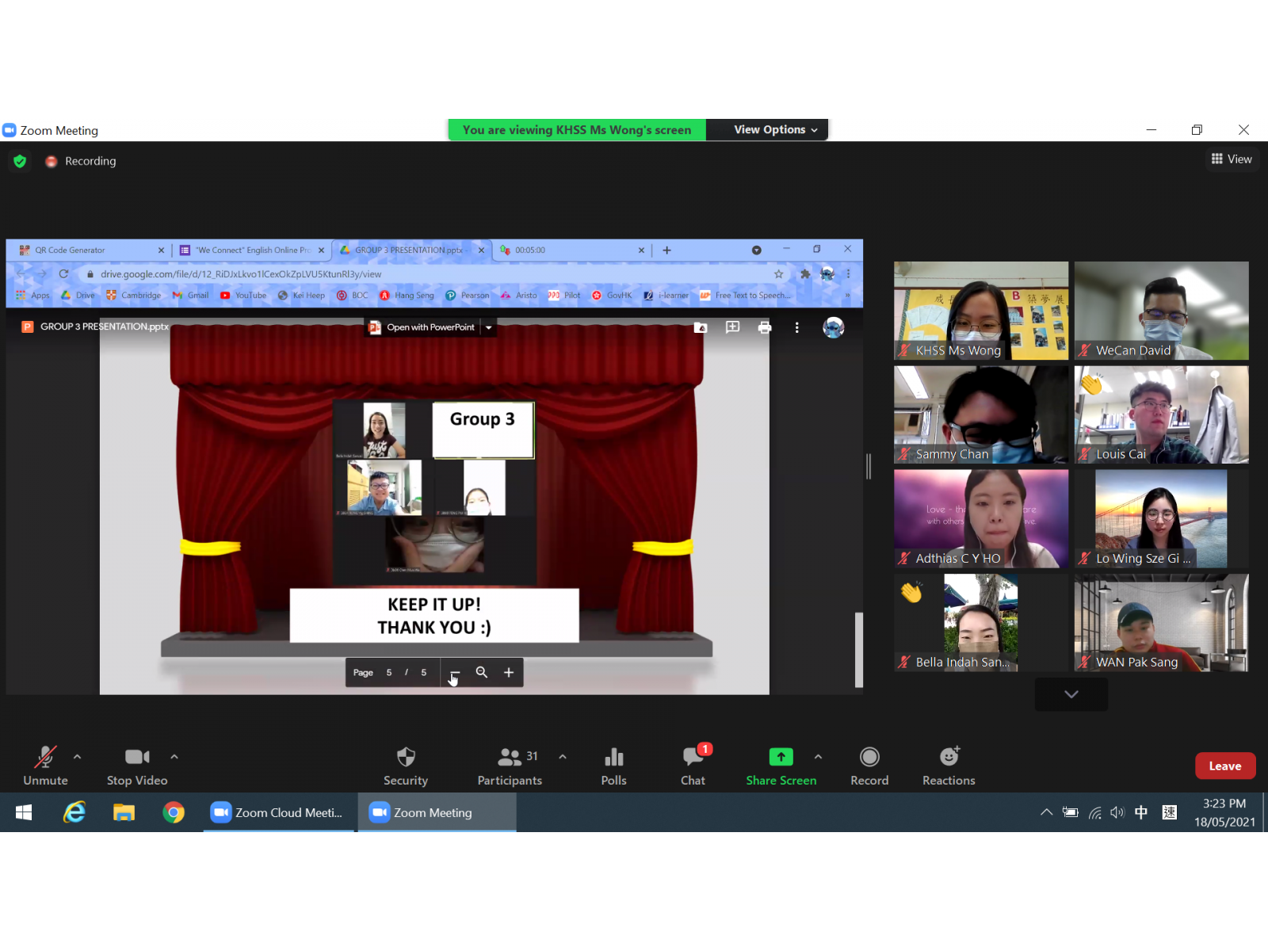Select KHSS Ms Wong's video thumbnail

tap(981, 311)
